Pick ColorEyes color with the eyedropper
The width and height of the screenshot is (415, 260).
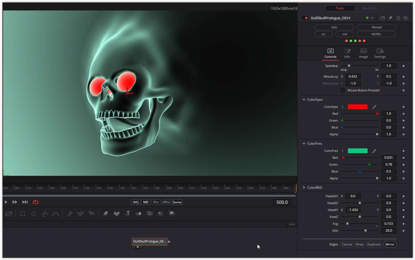coord(374,107)
